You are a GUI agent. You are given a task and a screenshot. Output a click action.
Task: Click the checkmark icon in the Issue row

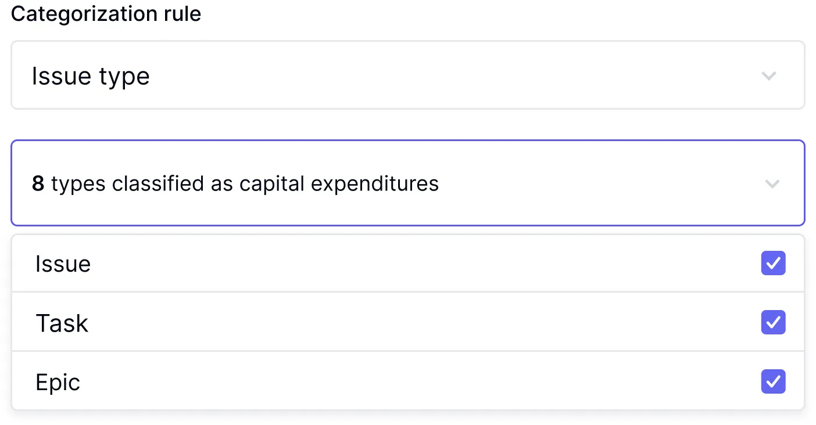(773, 264)
